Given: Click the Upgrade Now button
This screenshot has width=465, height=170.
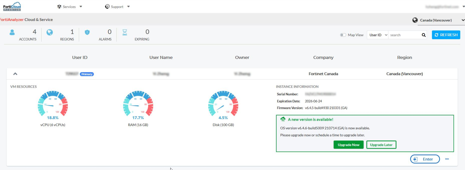Looking at the screenshot, I should click(348, 145).
